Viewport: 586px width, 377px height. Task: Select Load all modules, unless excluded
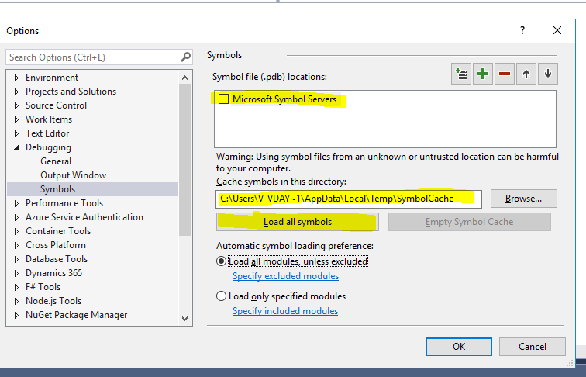point(221,261)
